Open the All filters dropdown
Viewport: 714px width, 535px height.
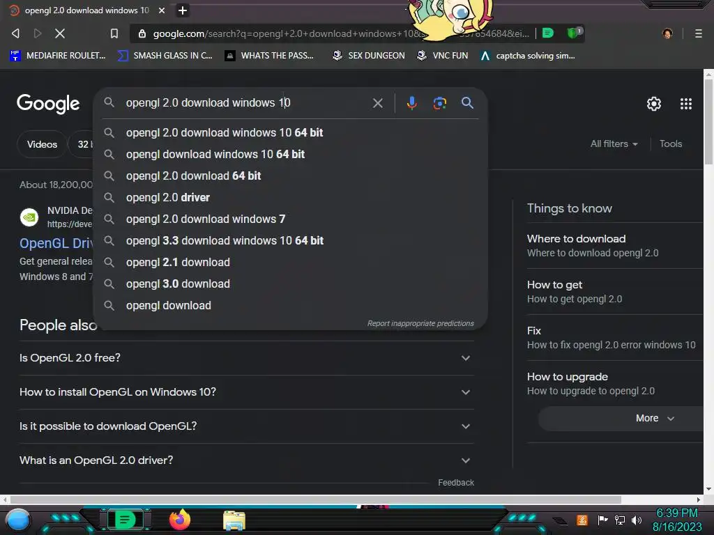coord(614,144)
